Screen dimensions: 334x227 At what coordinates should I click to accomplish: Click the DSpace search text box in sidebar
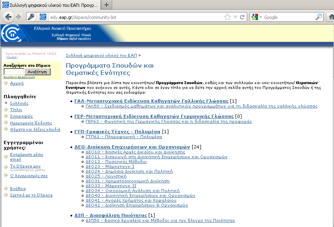pos(14,72)
